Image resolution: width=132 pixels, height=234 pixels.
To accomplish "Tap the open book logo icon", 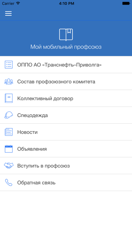I will (66, 35).
